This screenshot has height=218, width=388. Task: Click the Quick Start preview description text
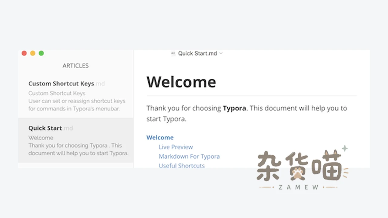[78, 145]
